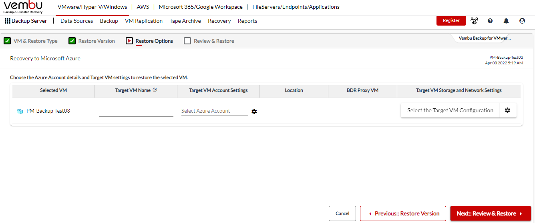This screenshot has height=223, width=535.
Task: Switch to FileServers/Endpoints/Applications tab
Action: click(x=296, y=7)
